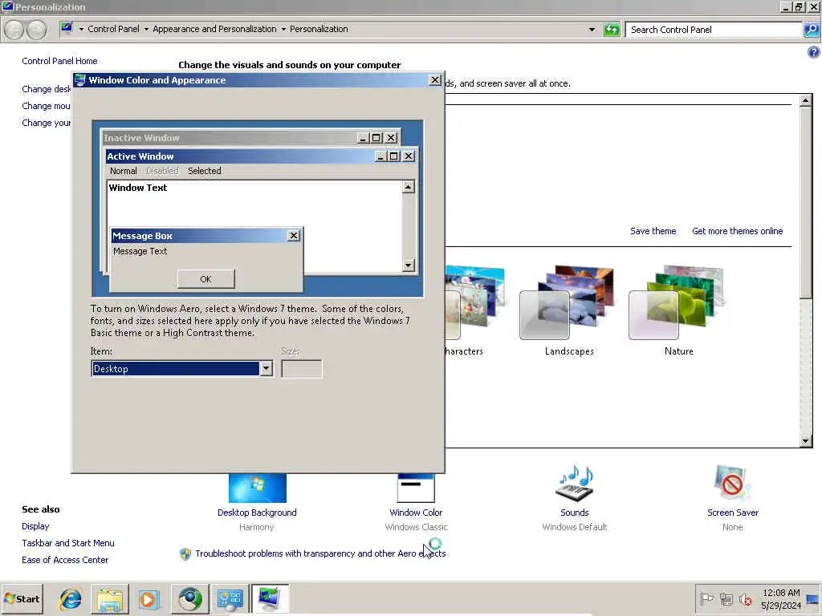
Task: Expand the Control Panel breadcrumb arrow
Action: (x=146, y=30)
